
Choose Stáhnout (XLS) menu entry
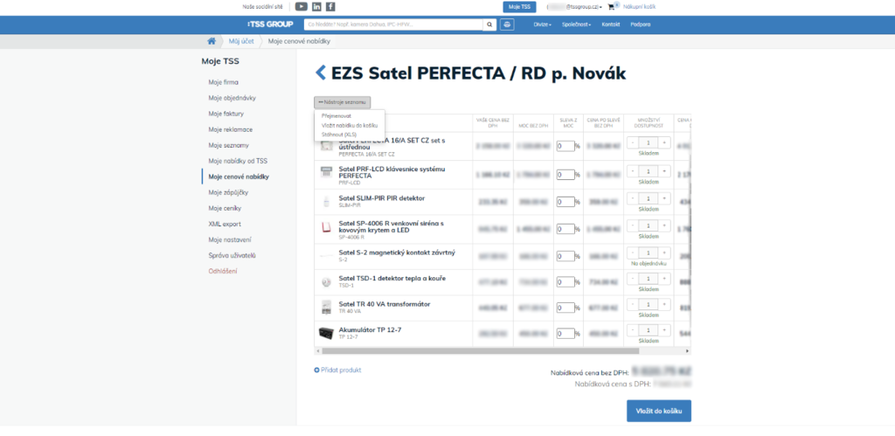(x=338, y=135)
